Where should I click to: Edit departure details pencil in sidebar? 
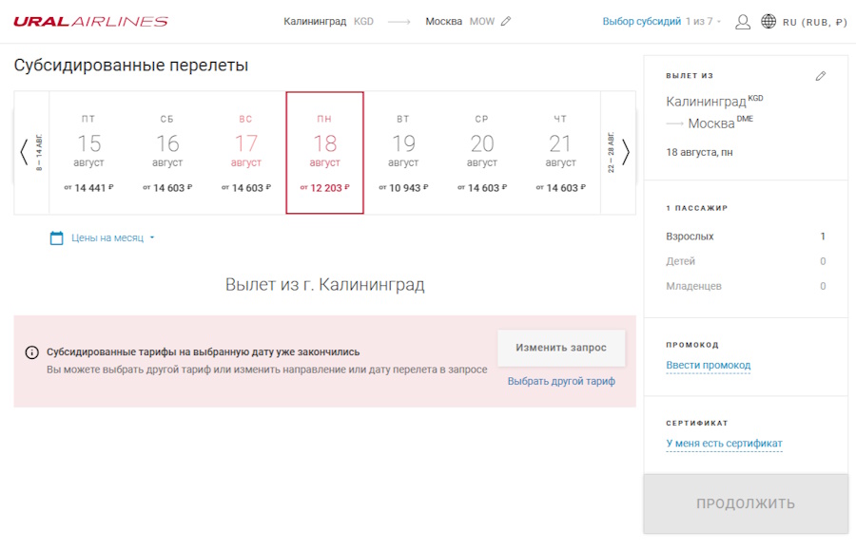click(x=821, y=76)
